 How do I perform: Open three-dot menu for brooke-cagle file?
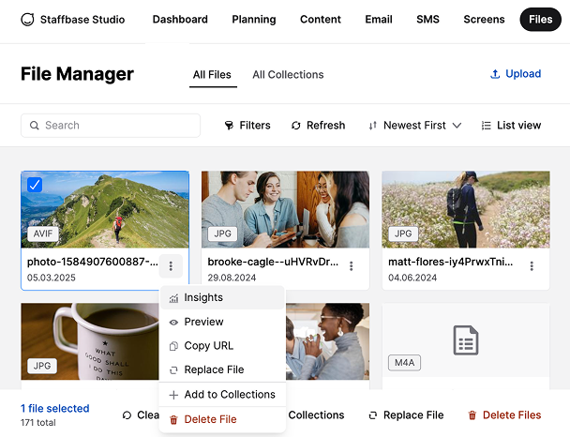[352, 266]
